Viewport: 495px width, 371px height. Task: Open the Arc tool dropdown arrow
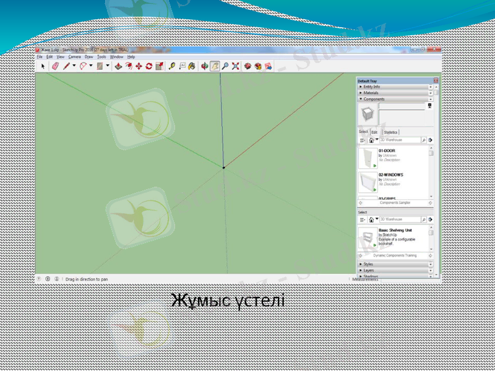(x=91, y=66)
